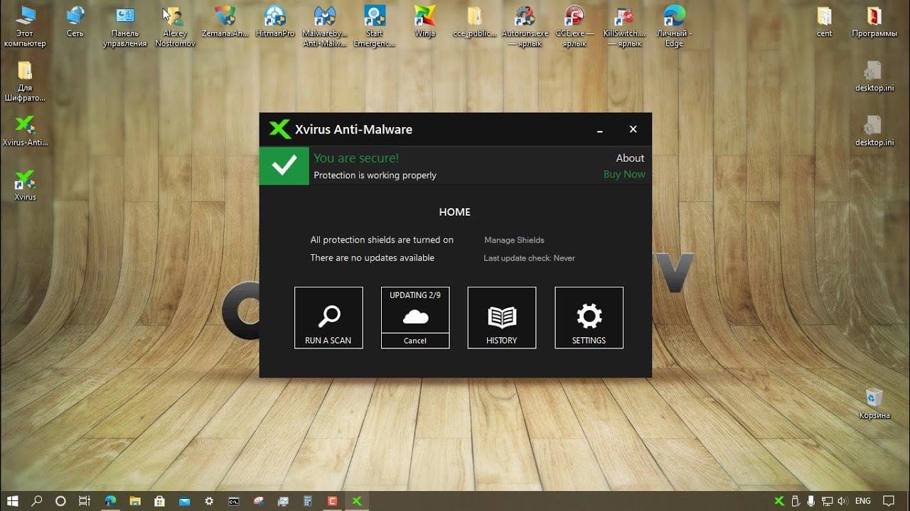The height and width of the screenshot is (511, 910).
Task: Cancel the update in progress
Action: tap(415, 341)
